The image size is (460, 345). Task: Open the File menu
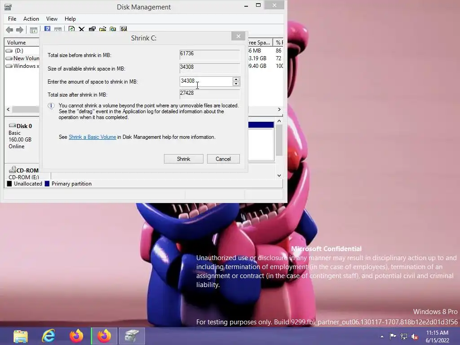[x=12, y=19]
